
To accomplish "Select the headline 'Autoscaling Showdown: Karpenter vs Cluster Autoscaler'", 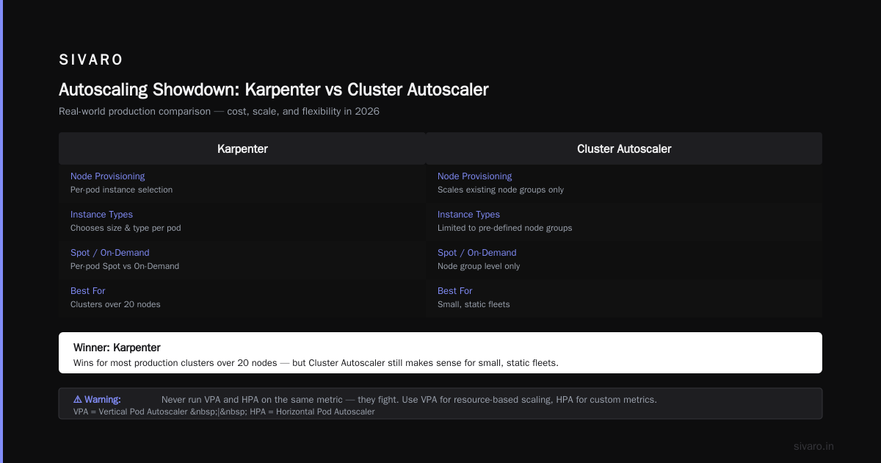I will tap(274, 90).
